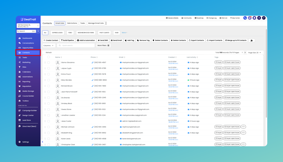Click the Create Contact button

pos(51,40)
